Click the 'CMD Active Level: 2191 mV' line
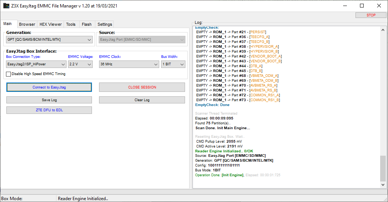 click(x=219, y=146)
